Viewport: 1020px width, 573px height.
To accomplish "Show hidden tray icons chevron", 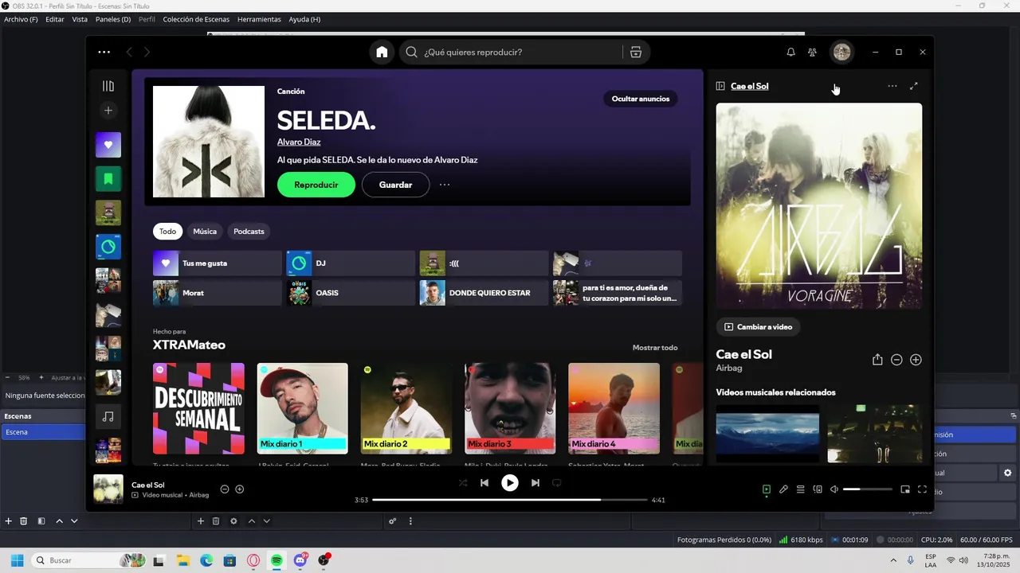I will (x=892, y=560).
